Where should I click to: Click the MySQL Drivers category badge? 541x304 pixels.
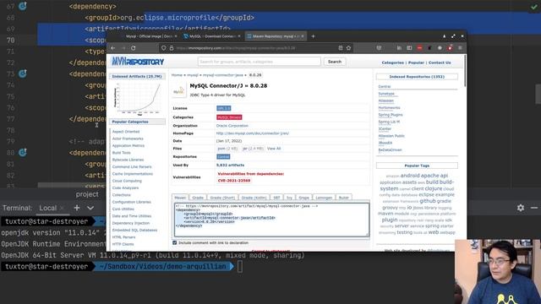click(x=229, y=117)
